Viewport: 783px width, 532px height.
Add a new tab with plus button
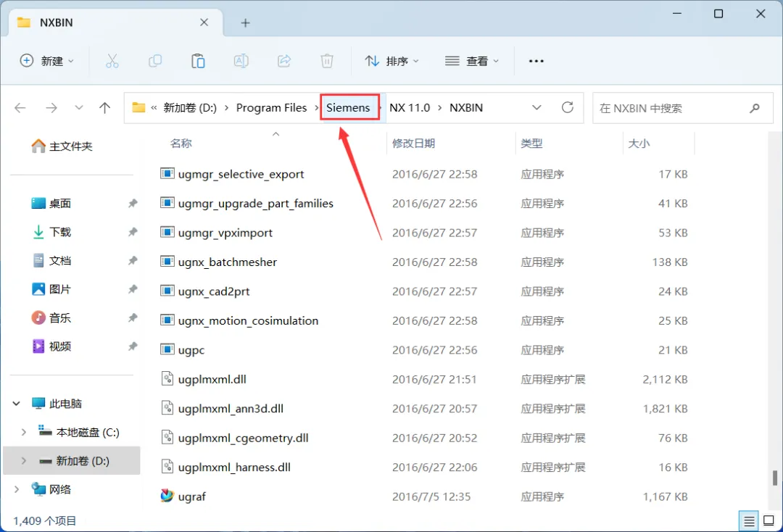tap(245, 22)
